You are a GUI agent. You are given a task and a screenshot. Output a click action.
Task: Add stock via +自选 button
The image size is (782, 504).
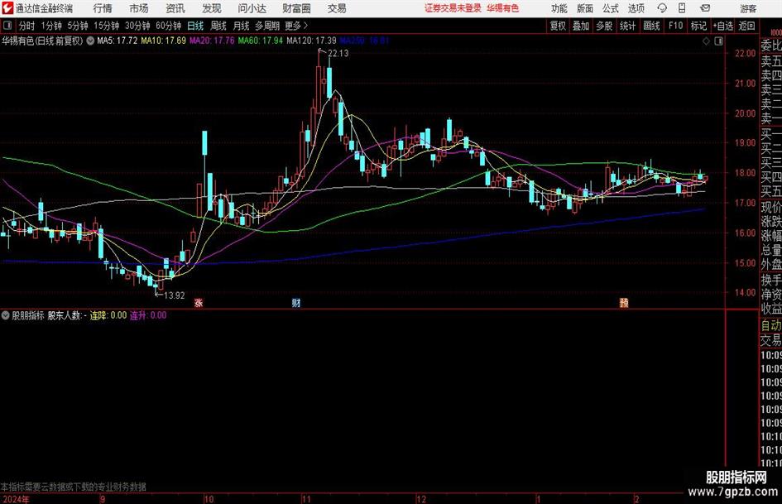723,26
